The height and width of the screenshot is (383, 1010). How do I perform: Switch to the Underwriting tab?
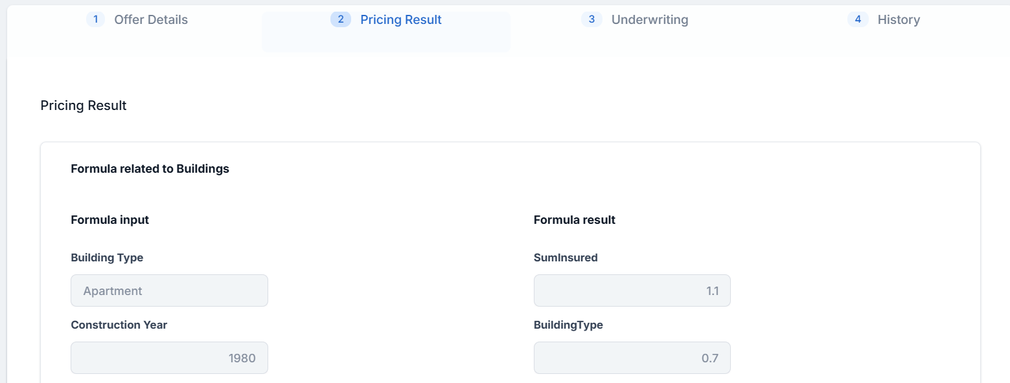(649, 20)
